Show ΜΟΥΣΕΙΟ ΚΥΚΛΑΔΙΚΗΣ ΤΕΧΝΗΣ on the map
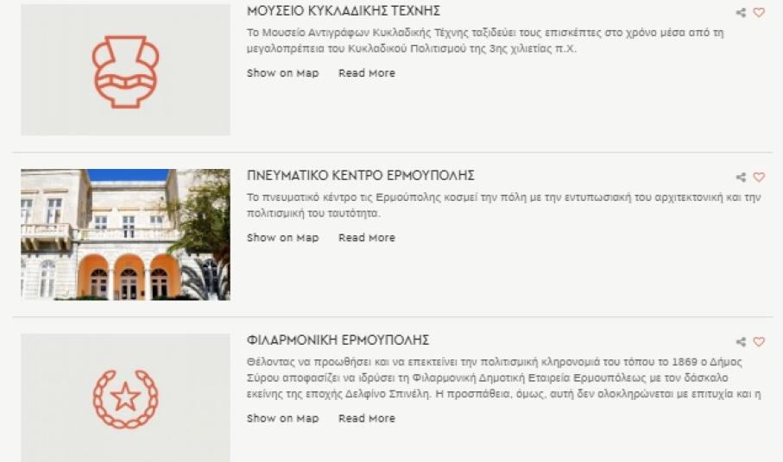Screen dimensions: 783x462 point(282,73)
